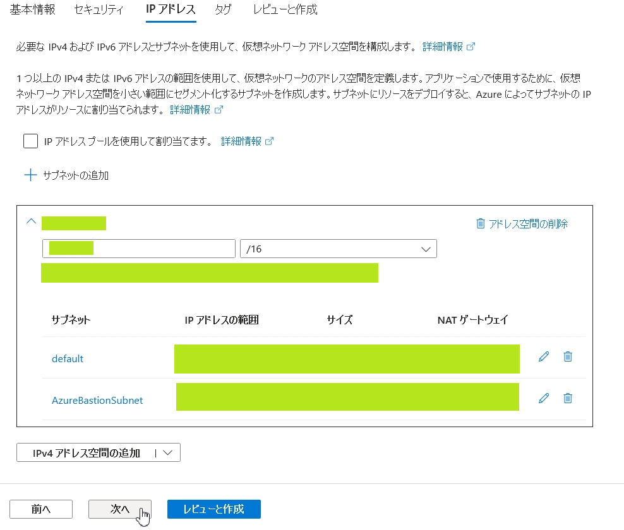Image resolution: width=624 pixels, height=530 pixels.
Task: Open the /16 prefix size dropdown
Action: click(339, 249)
